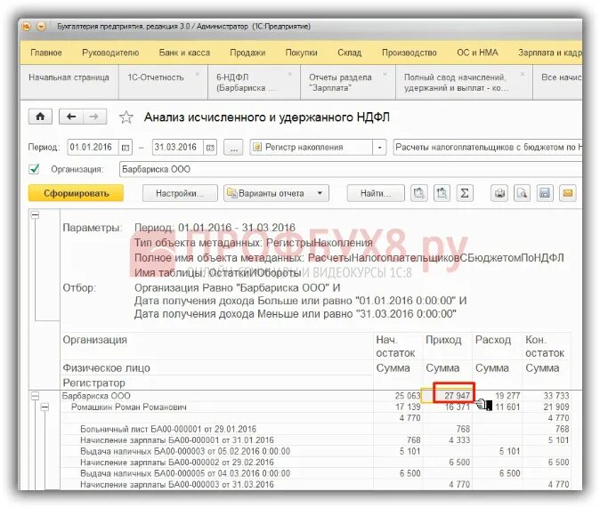Click the Расход cell value 19 277
Screen dimensions: 600x508
pos(507,396)
